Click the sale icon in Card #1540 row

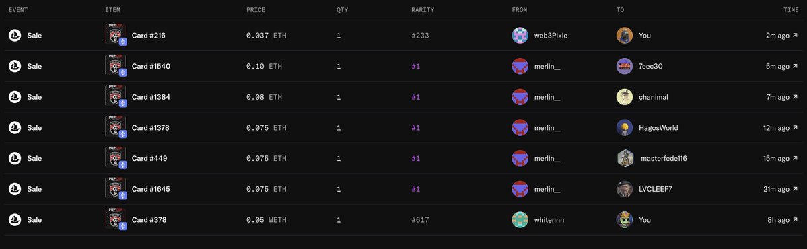pyautogui.click(x=15, y=67)
